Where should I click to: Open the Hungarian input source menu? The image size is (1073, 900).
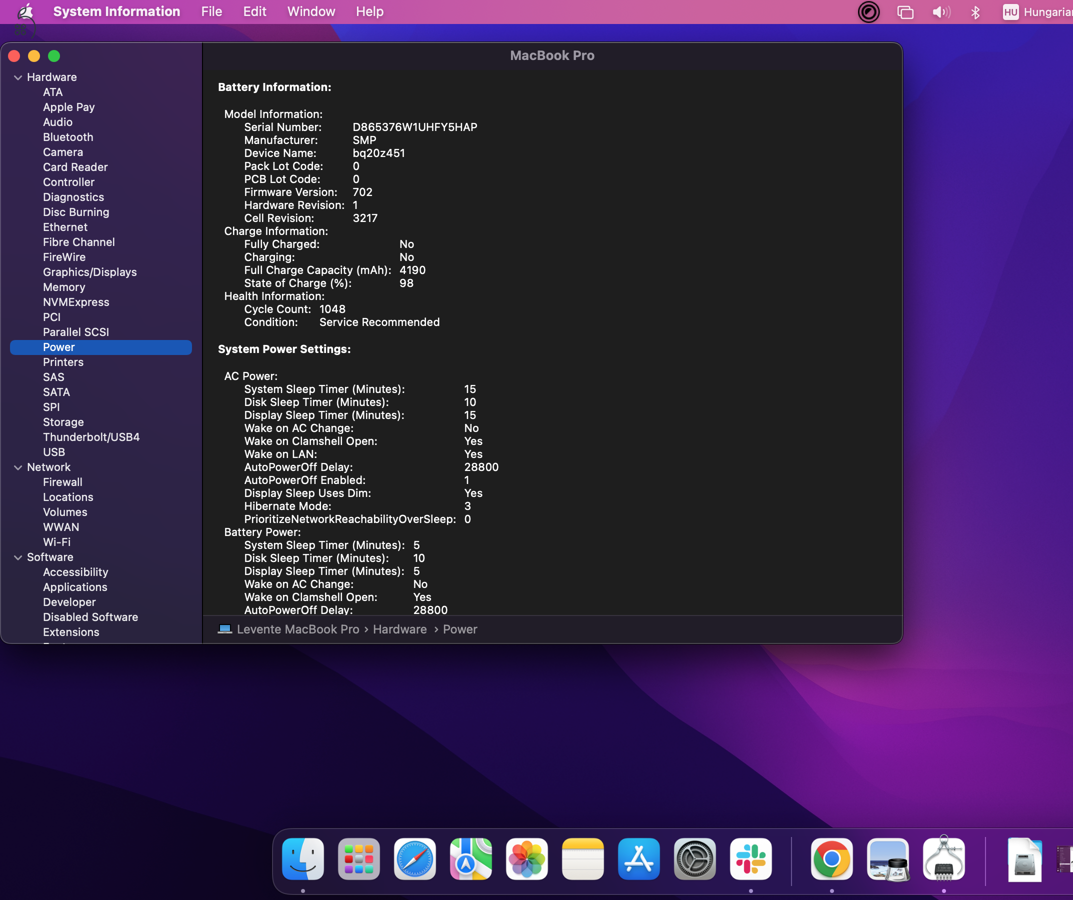1037,12
